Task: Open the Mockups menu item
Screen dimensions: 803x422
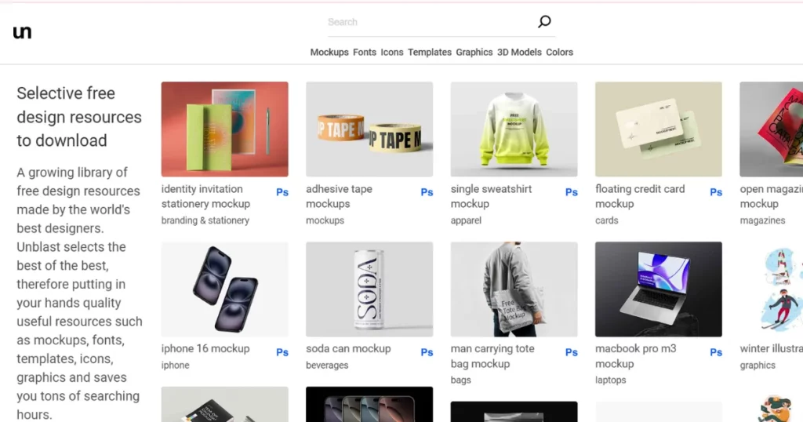Action: pos(329,53)
